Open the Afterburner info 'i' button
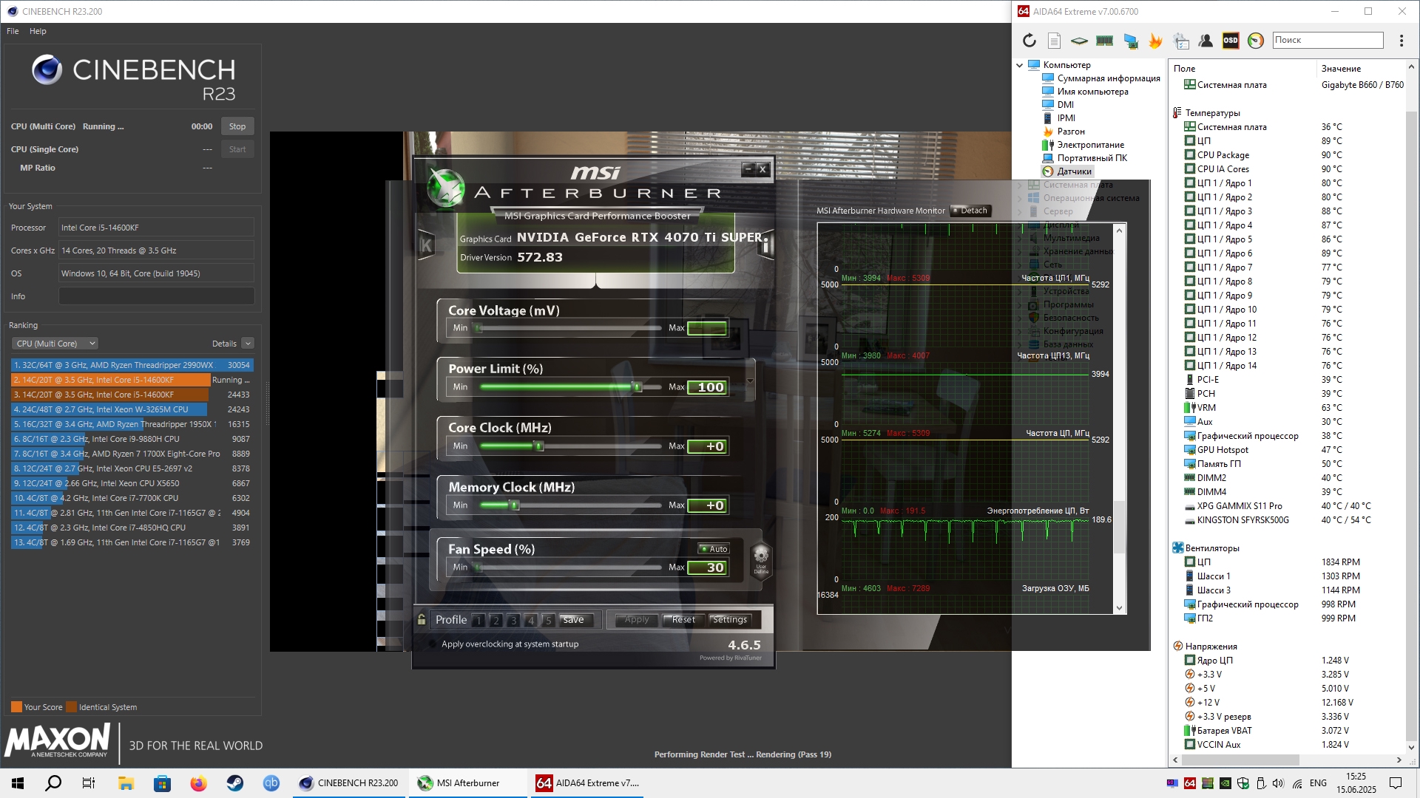 [766, 245]
